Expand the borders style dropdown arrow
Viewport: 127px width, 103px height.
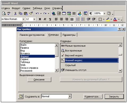[104, 19]
